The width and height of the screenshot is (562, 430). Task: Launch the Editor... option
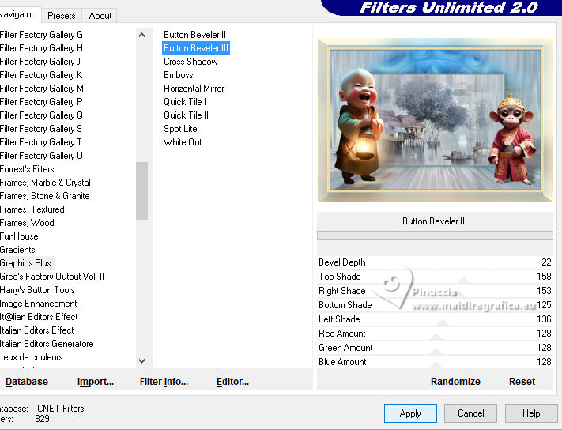click(x=232, y=382)
